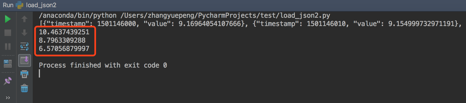This screenshot has height=103, width=466.
Task: Click the output line 6.57056879997
Action: (x=64, y=48)
